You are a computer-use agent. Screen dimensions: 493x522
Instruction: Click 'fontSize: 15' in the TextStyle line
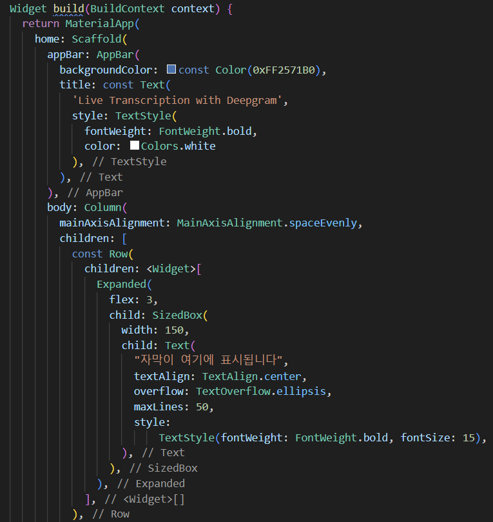(x=438, y=437)
